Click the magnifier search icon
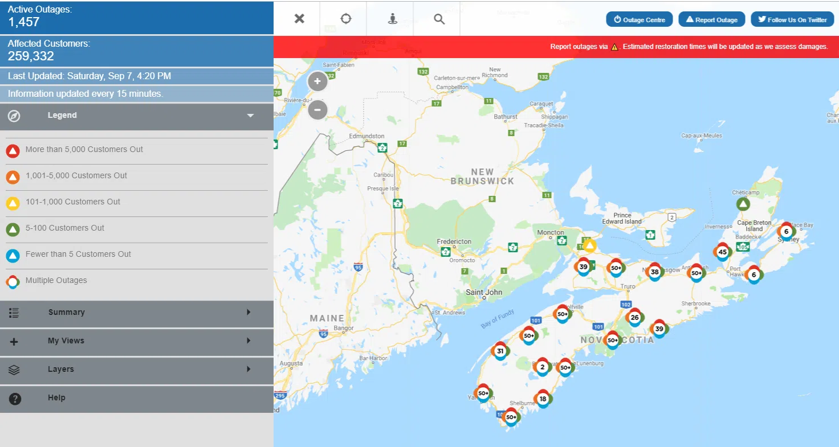Viewport: 839px width, 447px height. [439, 19]
